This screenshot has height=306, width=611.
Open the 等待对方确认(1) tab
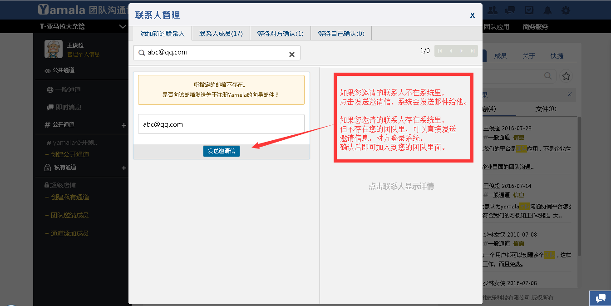tap(280, 34)
